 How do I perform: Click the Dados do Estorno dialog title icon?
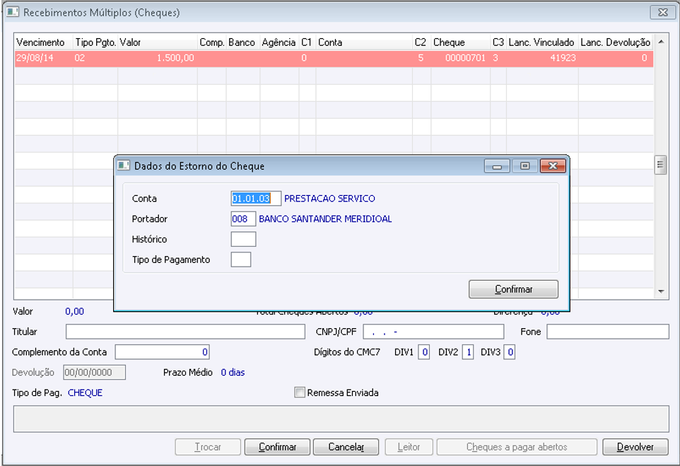point(124,165)
